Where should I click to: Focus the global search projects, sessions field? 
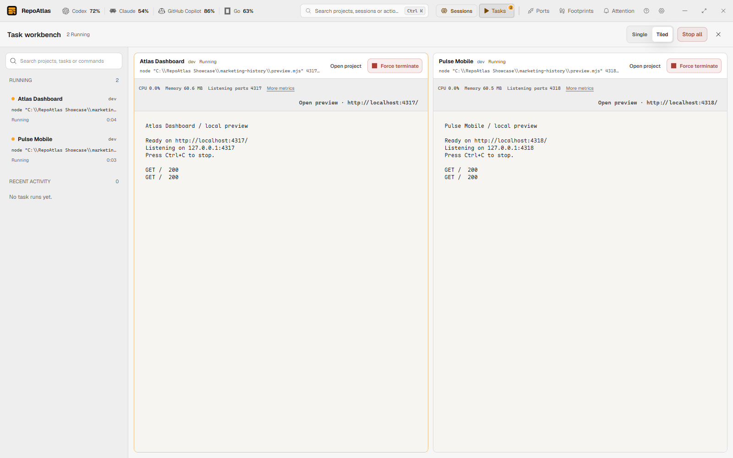(364, 11)
